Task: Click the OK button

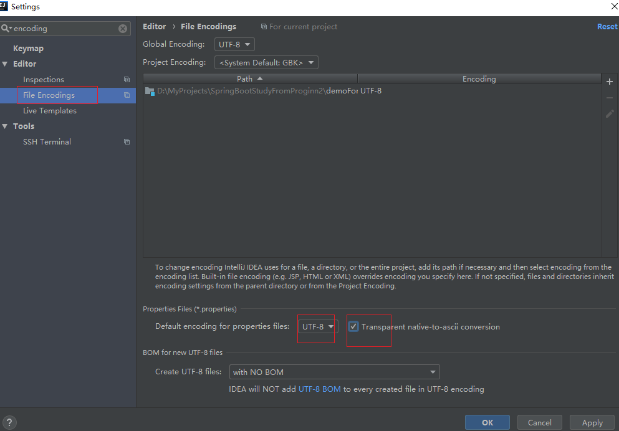Action: click(487, 422)
